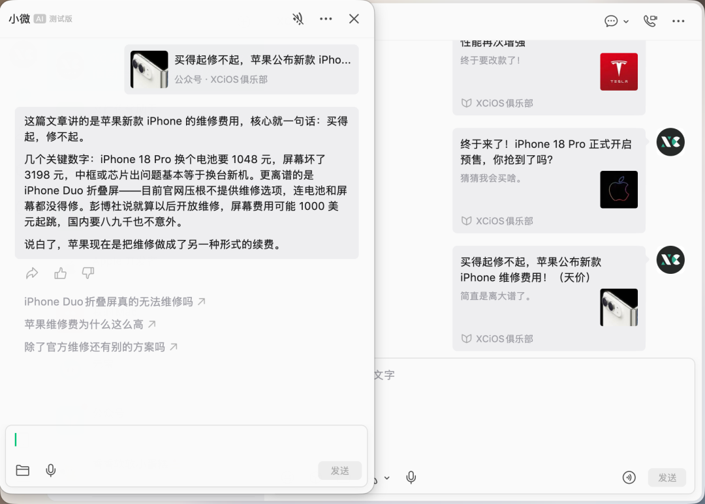Click XCiOS avatar next to iPhone 18 Pro message
Viewport: 705px width, 504px height.
(x=670, y=142)
